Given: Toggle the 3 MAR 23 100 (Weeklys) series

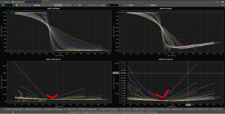Looking at the screenshot, I should (32, 109).
